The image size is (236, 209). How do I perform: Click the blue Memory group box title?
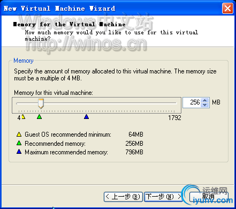tap(24, 61)
